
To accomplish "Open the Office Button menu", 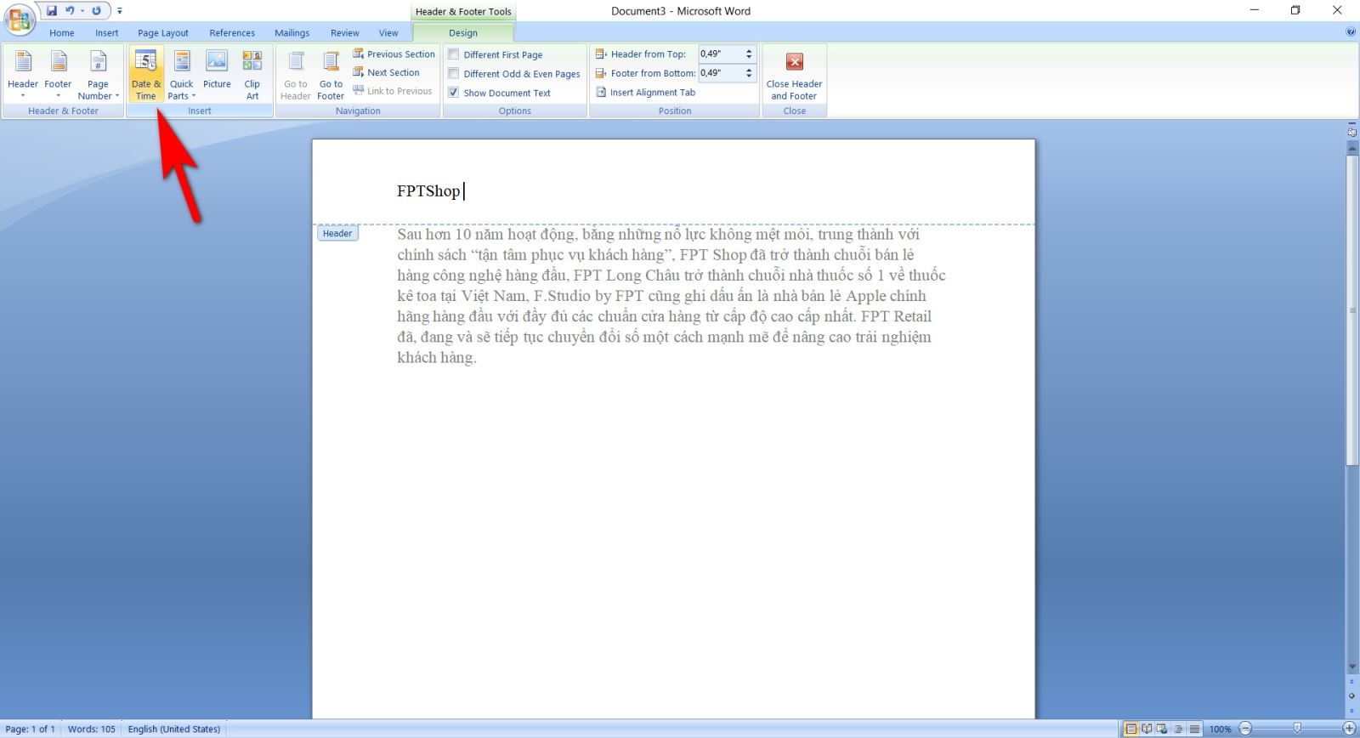I will click(x=20, y=19).
